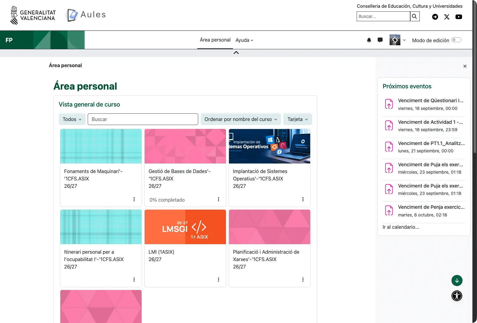The image size is (477, 323).
Task: Click the Actividad 1 event file icon
Action: pos(389,126)
